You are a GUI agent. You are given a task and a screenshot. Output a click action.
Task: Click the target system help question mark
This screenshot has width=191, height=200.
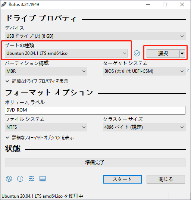(x=188, y=70)
